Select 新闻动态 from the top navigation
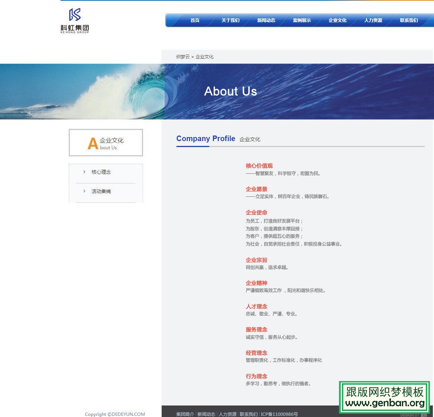This screenshot has height=417, width=434. [266, 20]
